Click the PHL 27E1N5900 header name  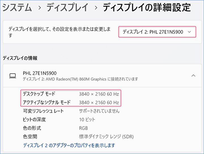40,73
